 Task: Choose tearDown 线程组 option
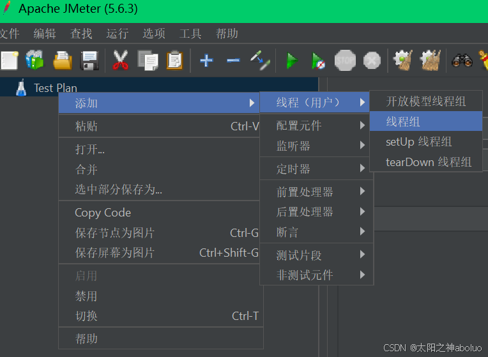426,162
